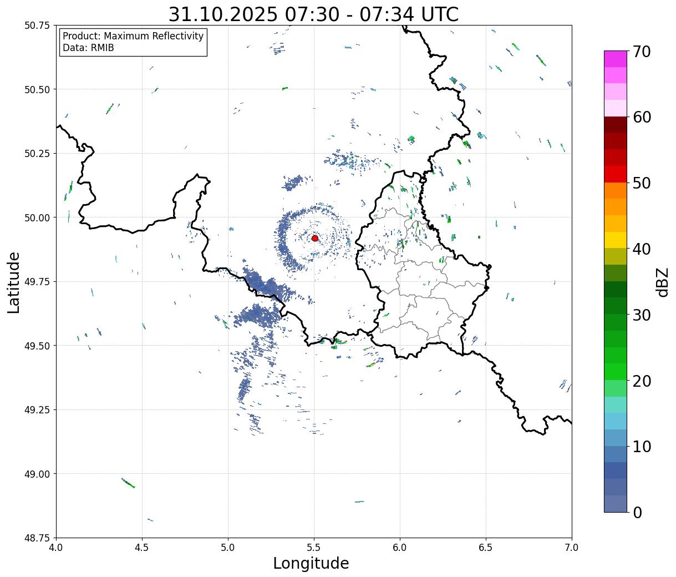This screenshot has width=676, height=577.
Task: Click the latitude tick label 48.75
Action: [37, 538]
